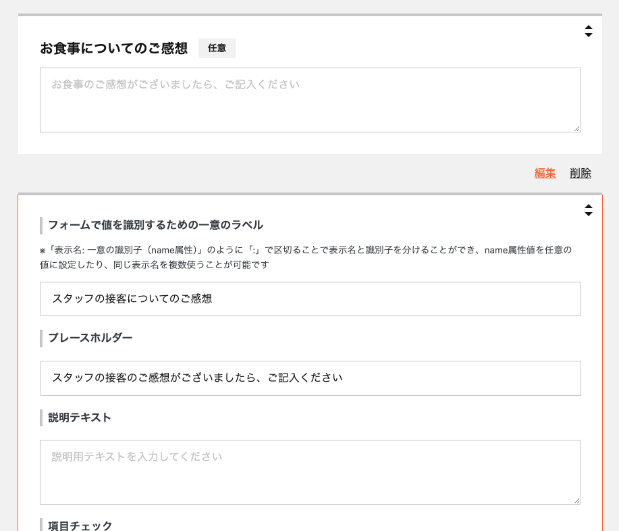
Task: Click the 説明テキスト section heading
Action: pos(80,418)
